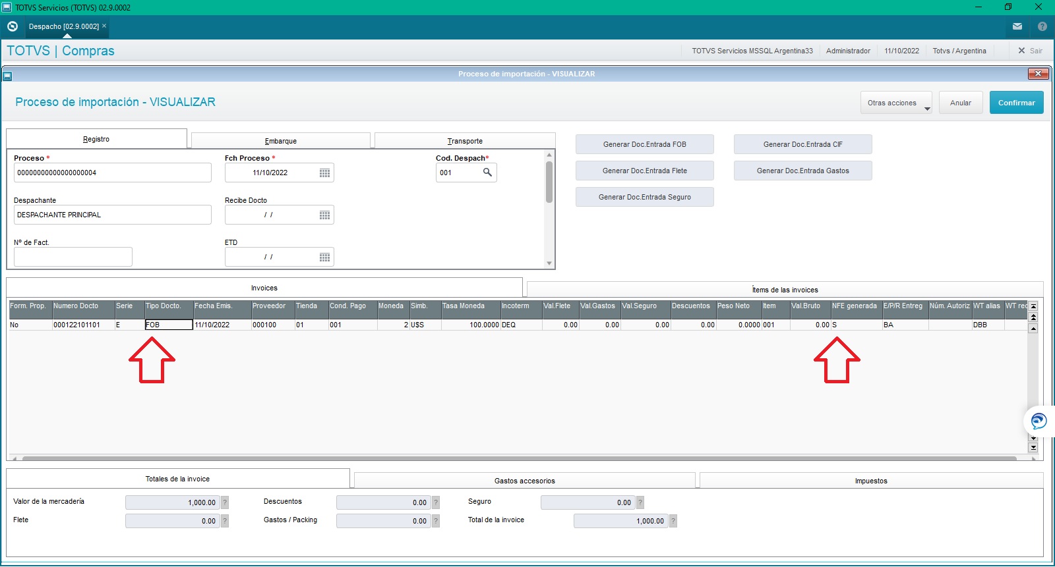Click help icon beside Flete total
The height and width of the screenshot is (567, 1055).
[225, 521]
